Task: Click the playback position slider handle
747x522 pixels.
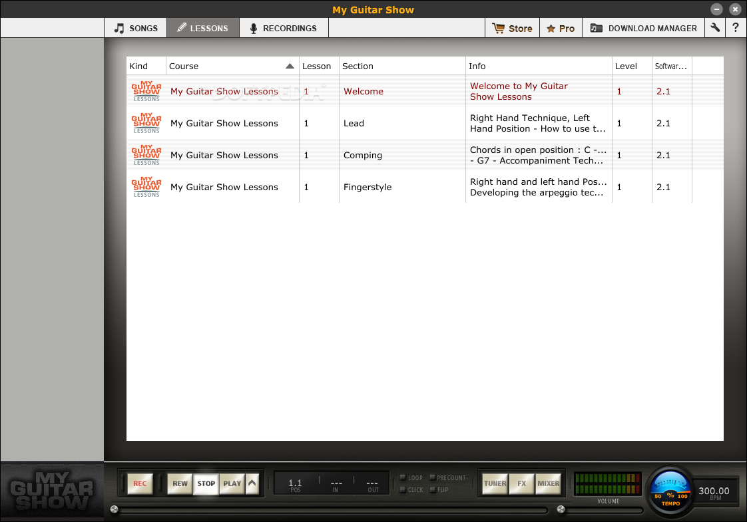Action: click(115, 509)
